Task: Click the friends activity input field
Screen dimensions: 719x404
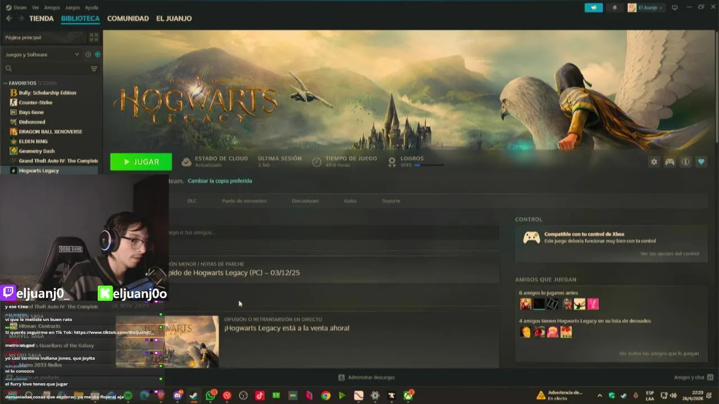Action: (334, 232)
